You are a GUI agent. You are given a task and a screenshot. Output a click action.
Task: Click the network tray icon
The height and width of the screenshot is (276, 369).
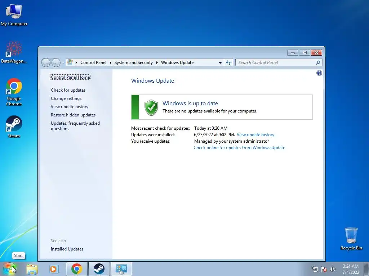(x=315, y=269)
